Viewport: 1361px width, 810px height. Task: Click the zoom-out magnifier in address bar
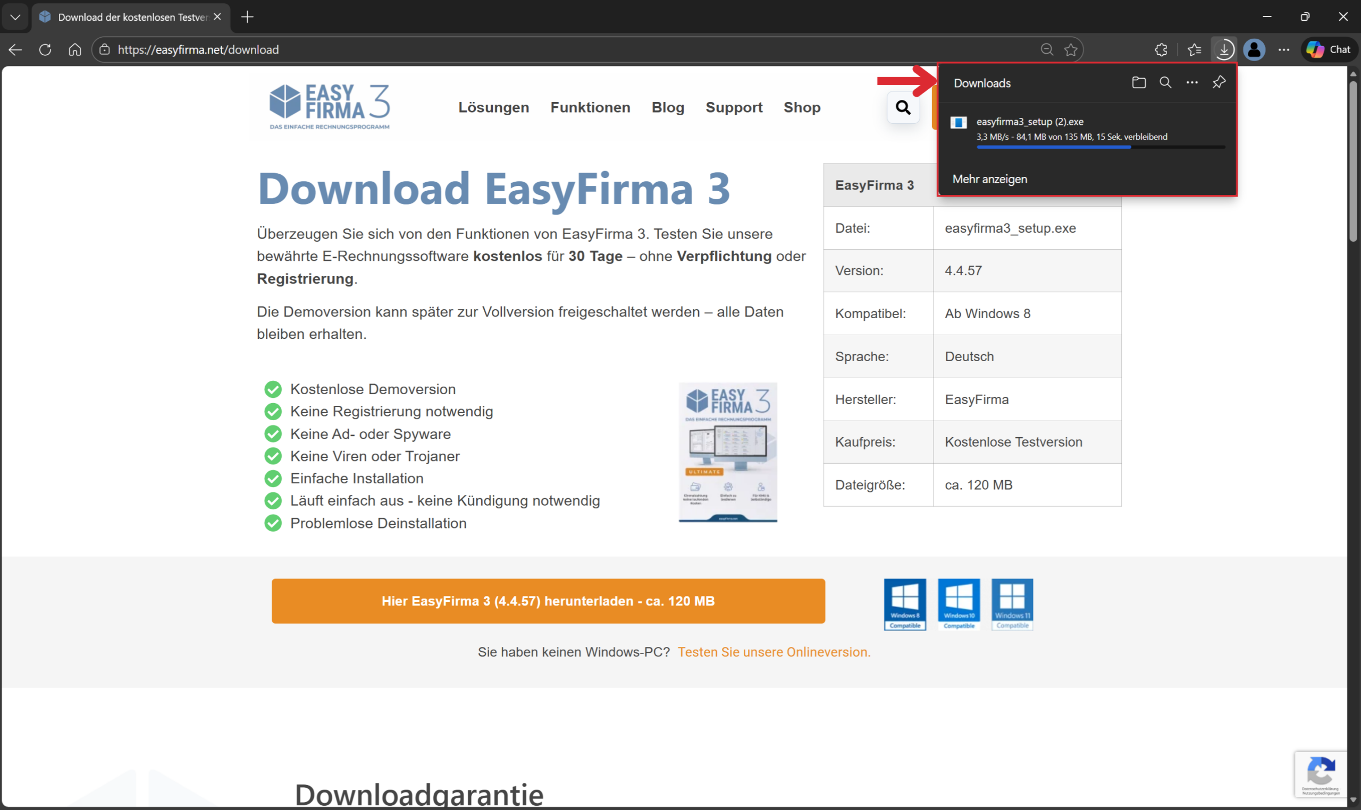[1046, 50]
